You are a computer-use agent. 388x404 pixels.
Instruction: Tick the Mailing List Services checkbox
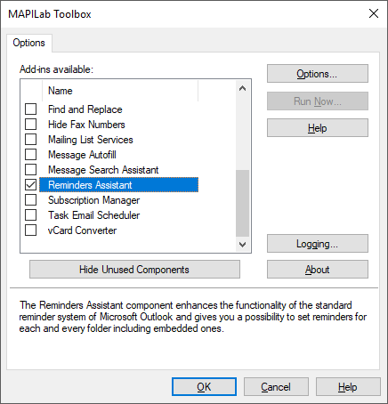click(30, 140)
